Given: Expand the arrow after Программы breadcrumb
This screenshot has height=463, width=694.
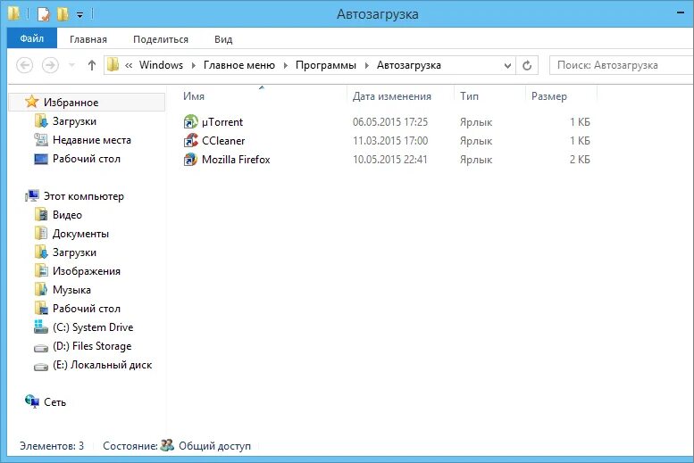Looking at the screenshot, I should coord(367,65).
